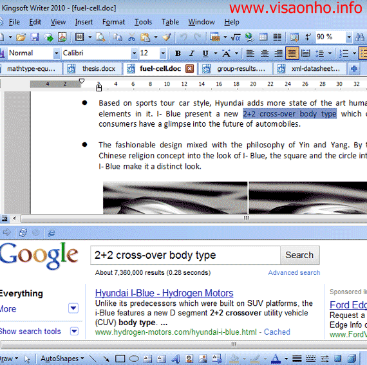
Task: Open the Advanced search link
Action: tap(294, 272)
